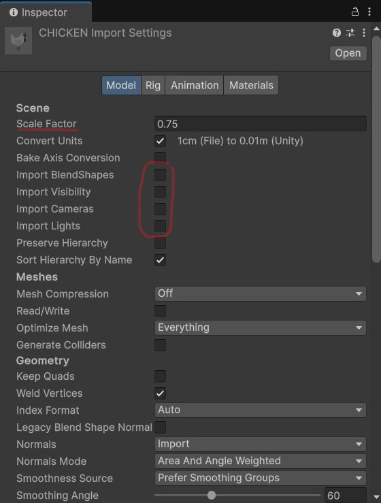Open the Inspector tab kebab menu
Screen dimensions: 381x503
(x=369, y=12)
